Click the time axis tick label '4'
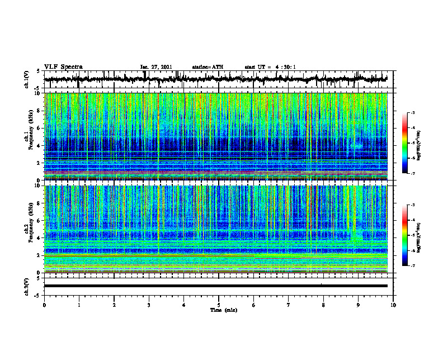 (183, 305)
